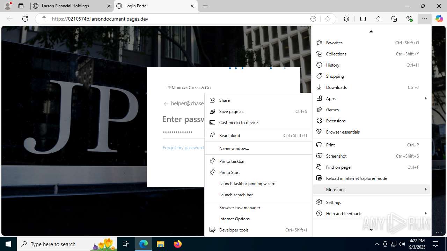Click the Collections icon in the Edge menu
The height and width of the screenshot is (251, 447).
point(319,54)
